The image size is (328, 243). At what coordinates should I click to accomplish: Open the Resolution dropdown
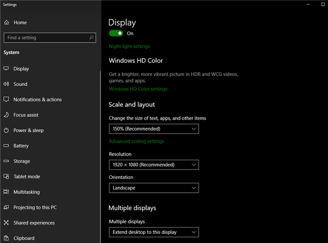coord(154,165)
